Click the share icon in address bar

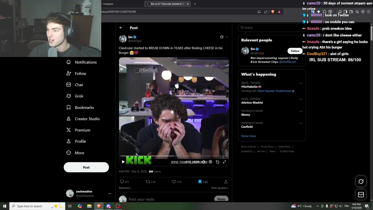(266, 12)
